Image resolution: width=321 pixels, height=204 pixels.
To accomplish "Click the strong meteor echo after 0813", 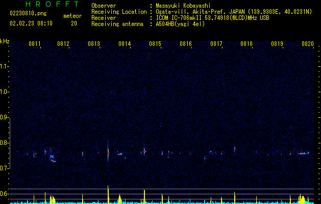I will click(x=108, y=152).
